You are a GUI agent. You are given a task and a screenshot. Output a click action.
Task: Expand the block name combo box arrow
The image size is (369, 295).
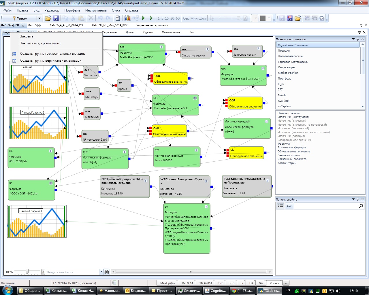click(101, 272)
